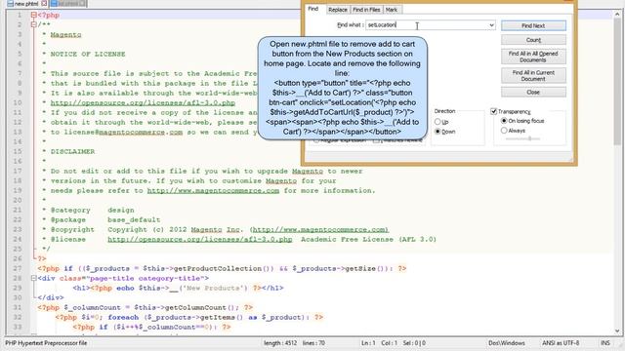Click the 'foreach' keyword on line 32

[123, 318]
